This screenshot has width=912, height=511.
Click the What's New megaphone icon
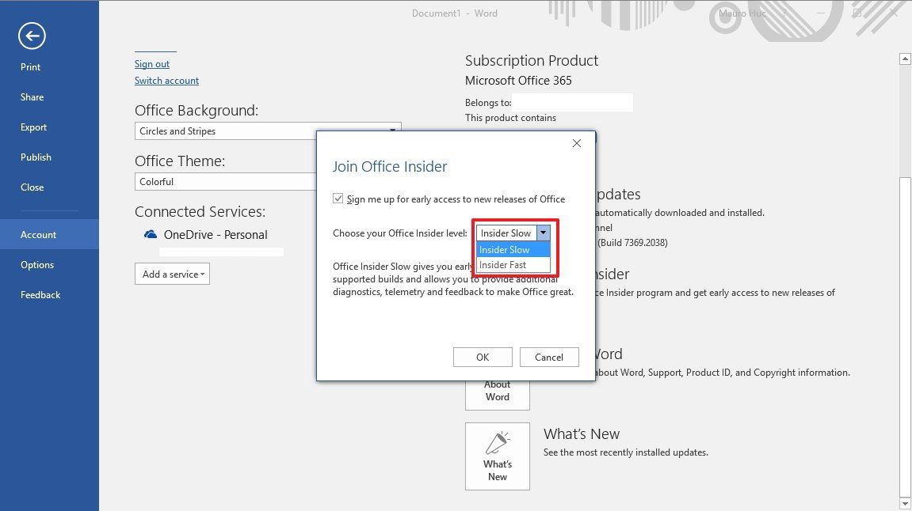[x=497, y=443]
